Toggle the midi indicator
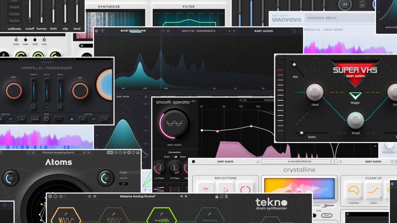 point(35,40)
